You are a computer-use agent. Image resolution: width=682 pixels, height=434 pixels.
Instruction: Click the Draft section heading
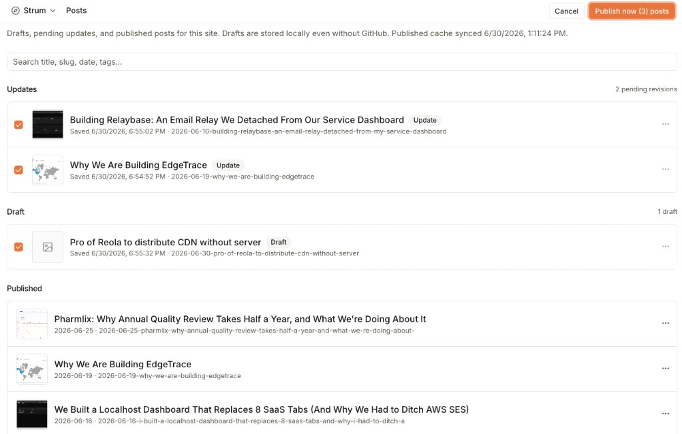click(x=16, y=211)
